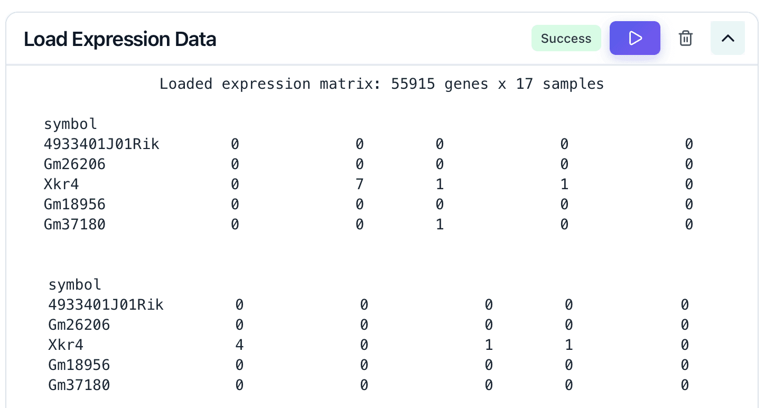Click the Loaded expression matrix output line
The width and height of the screenshot is (765, 408).
381,84
